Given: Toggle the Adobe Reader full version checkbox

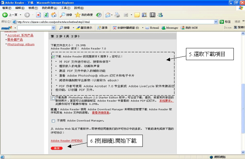Looking at the screenshot, I should coord(53,57).
